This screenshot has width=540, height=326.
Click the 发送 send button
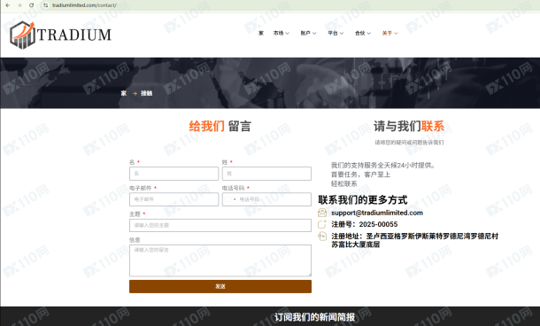(220, 286)
